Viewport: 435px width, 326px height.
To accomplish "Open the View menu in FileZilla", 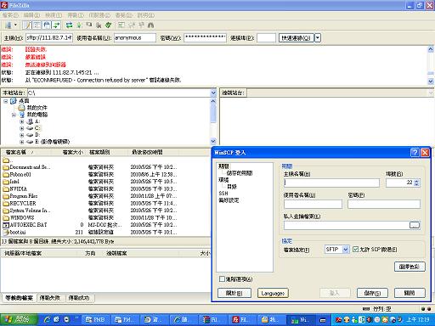I will pos(54,15).
